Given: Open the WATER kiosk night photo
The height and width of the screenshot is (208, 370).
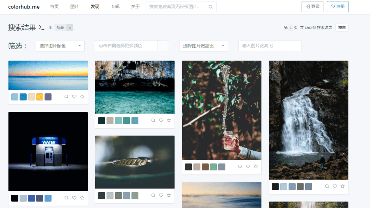Looking at the screenshot, I should click(48, 152).
